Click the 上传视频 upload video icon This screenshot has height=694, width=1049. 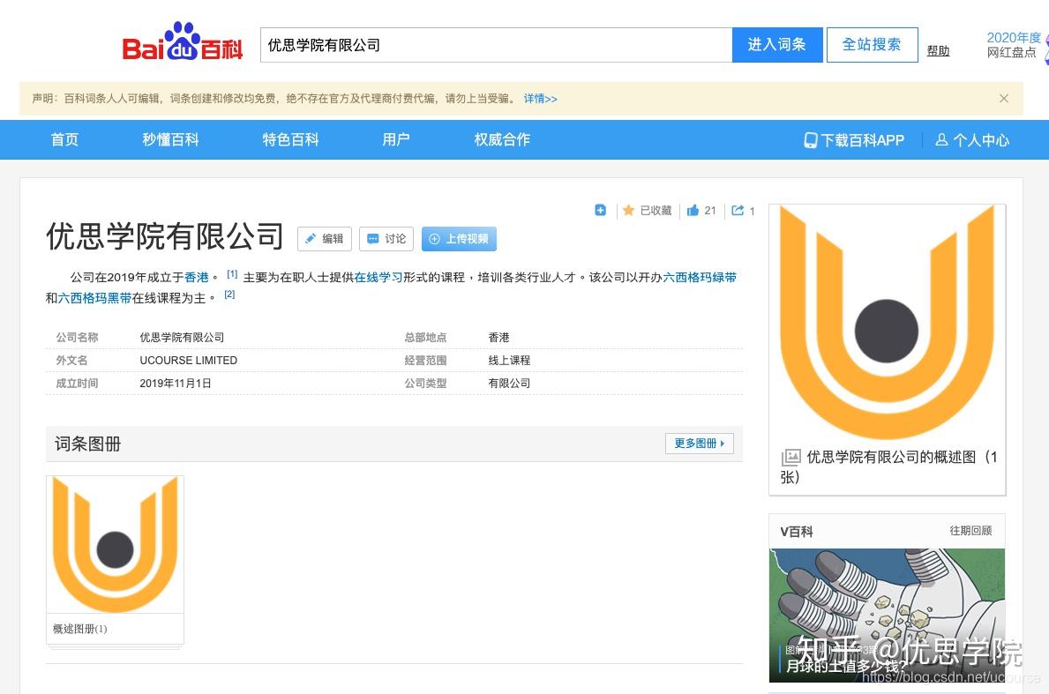point(433,238)
